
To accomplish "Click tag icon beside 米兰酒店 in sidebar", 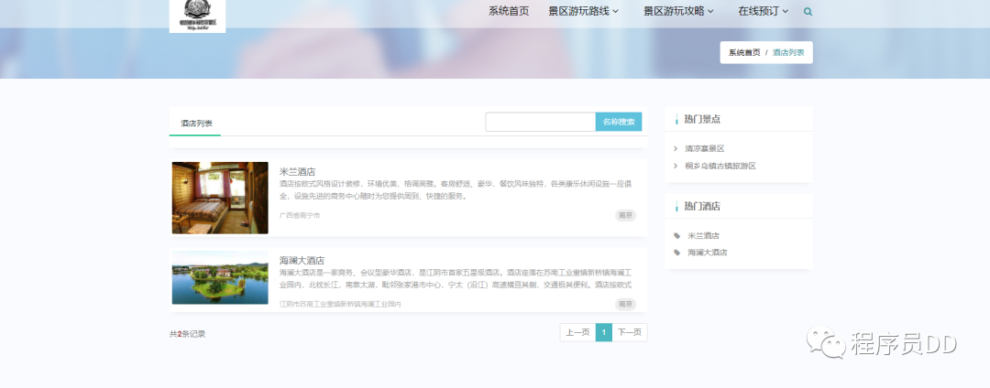I will [677, 235].
